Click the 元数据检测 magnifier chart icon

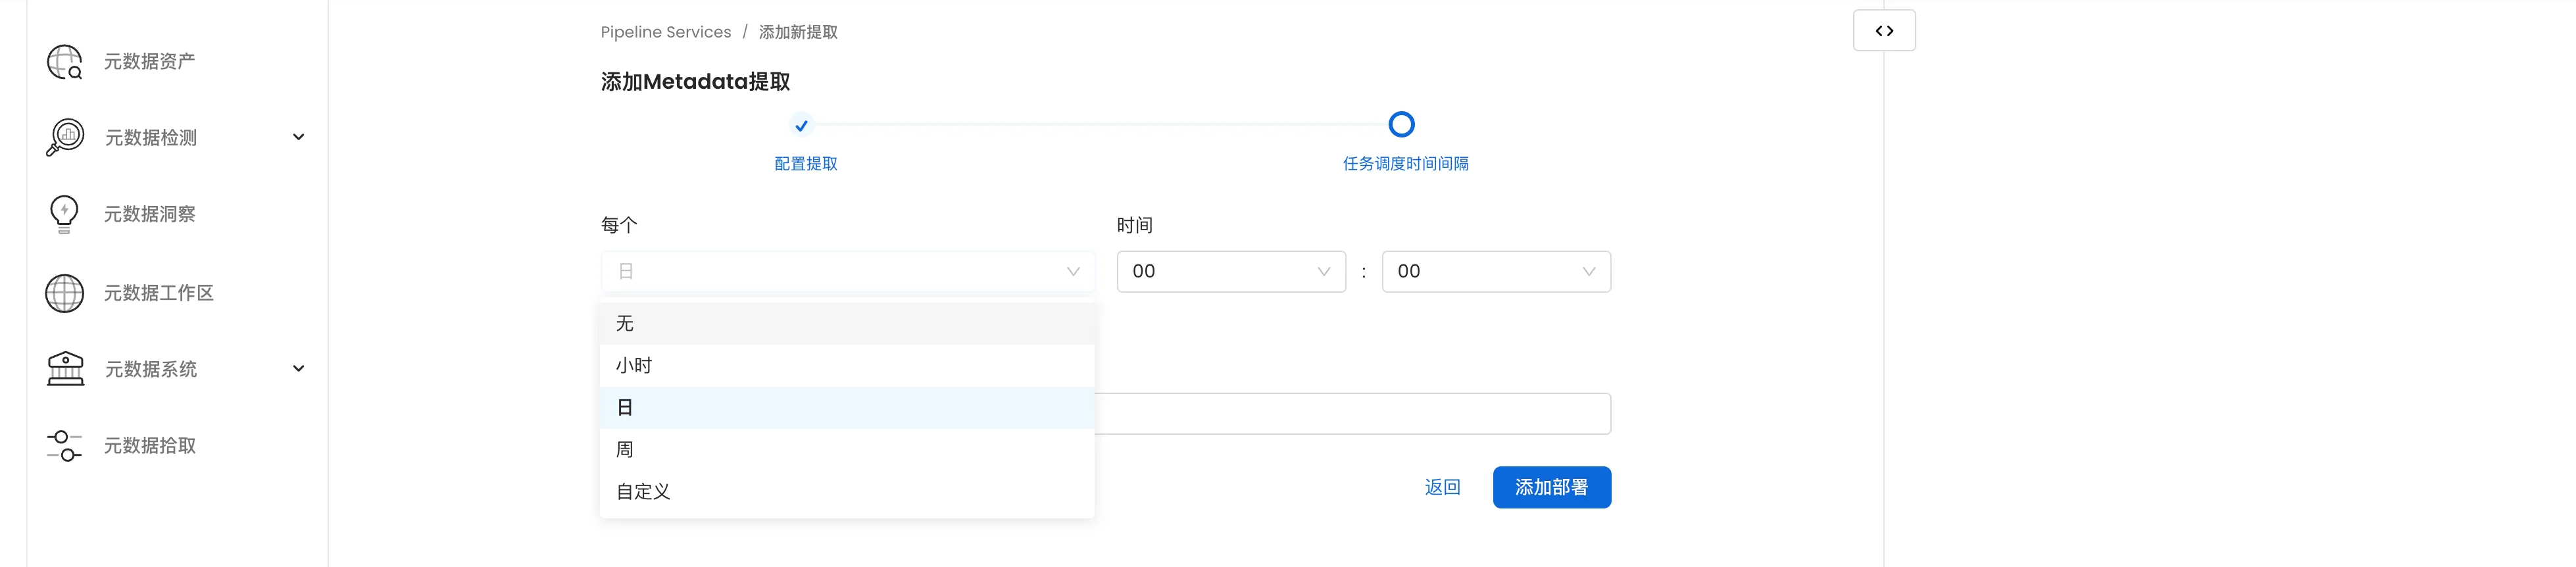[65, 137]
